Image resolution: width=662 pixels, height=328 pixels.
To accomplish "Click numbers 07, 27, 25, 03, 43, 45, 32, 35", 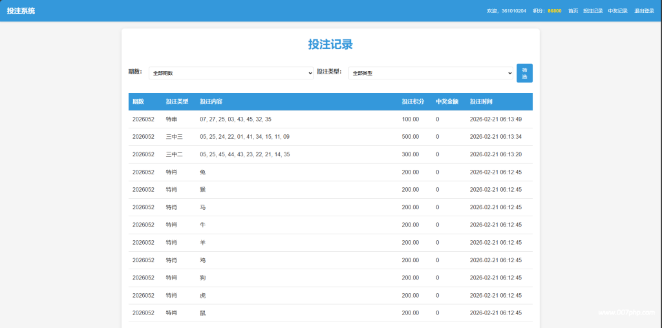I will 235,119.
